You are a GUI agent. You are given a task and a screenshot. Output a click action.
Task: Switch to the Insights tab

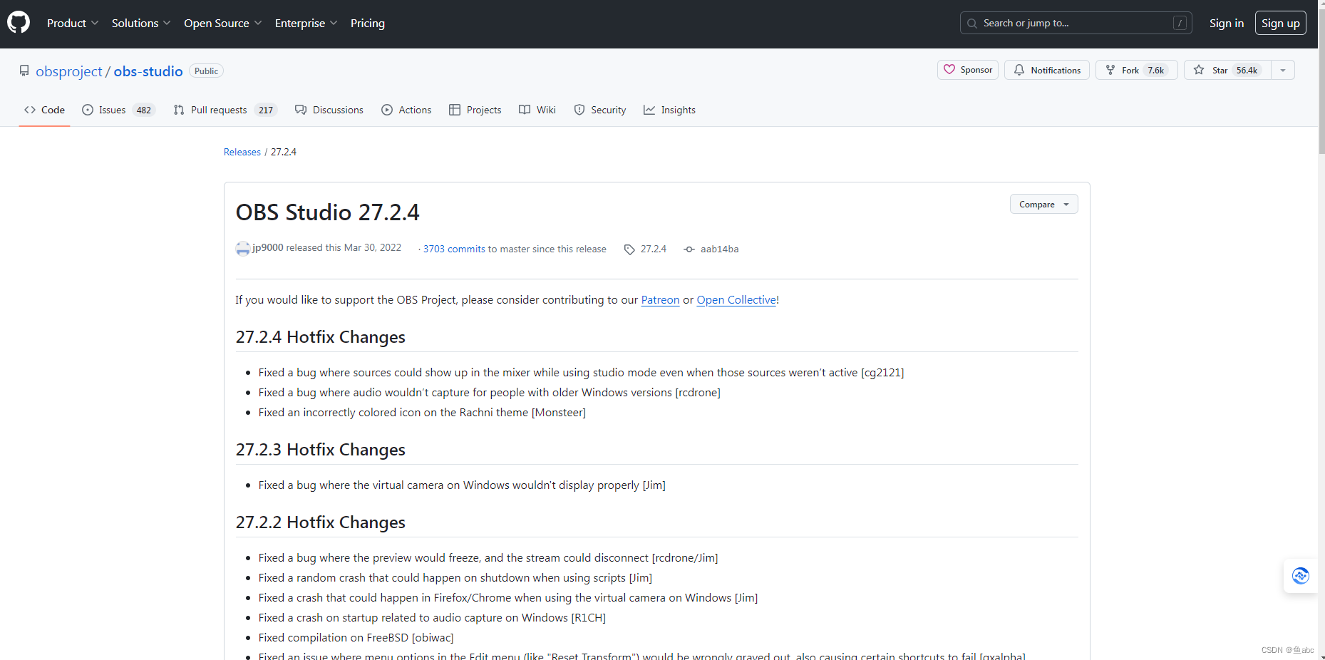(669, 110)
